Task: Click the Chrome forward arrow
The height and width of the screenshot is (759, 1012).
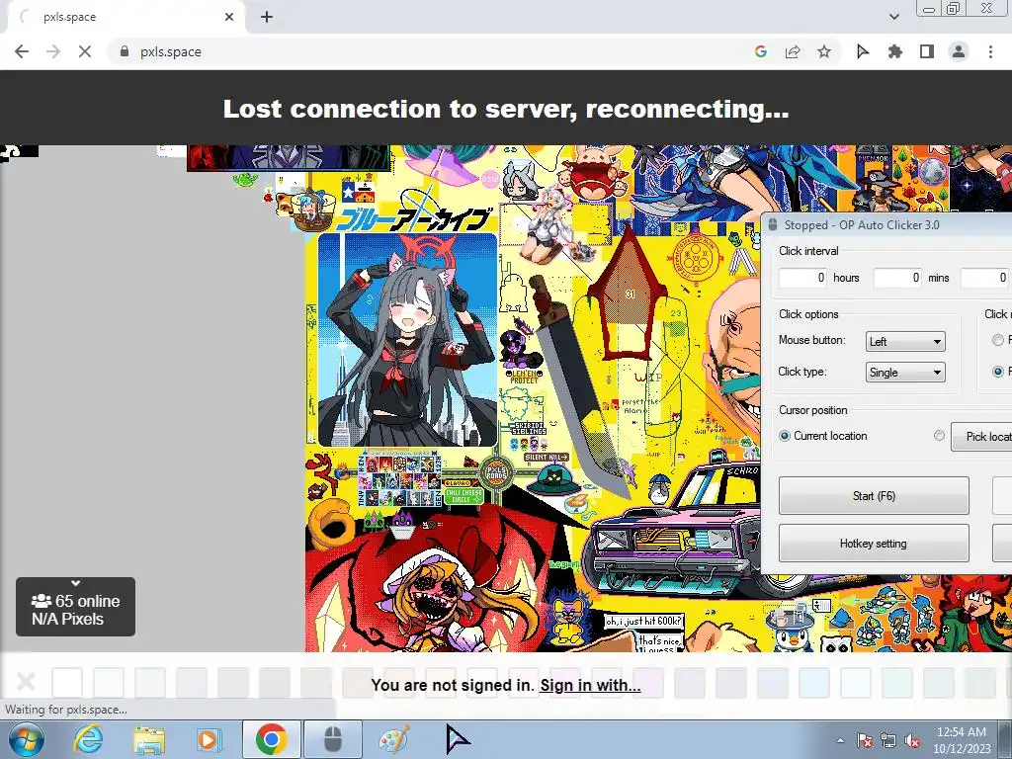Action: (53, 51)
